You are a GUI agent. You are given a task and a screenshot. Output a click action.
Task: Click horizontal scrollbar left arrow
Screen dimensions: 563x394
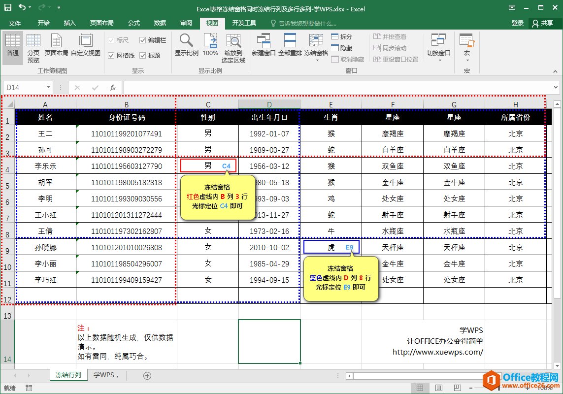coord(349,376)
